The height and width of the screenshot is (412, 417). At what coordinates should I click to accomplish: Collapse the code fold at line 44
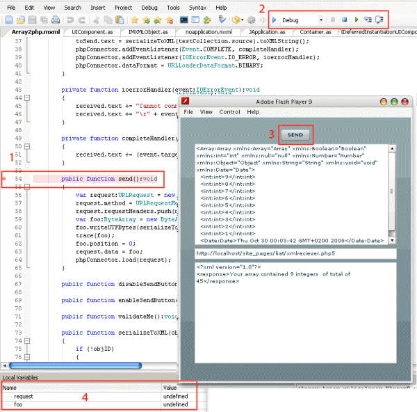(x=27, y=97)
